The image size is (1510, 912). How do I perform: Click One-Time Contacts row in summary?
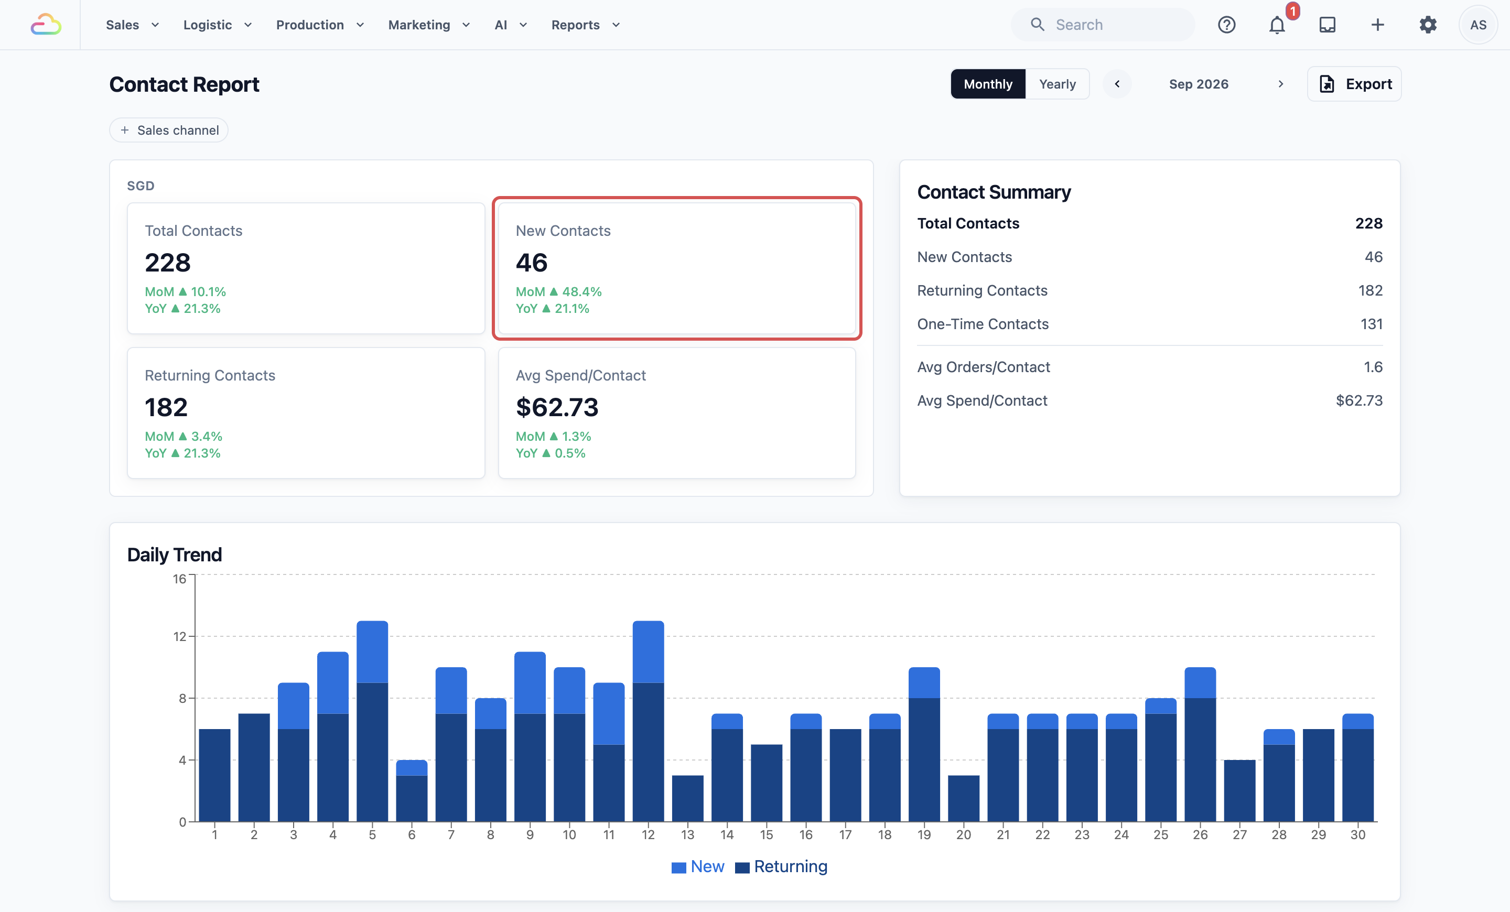pos(1150,324)
